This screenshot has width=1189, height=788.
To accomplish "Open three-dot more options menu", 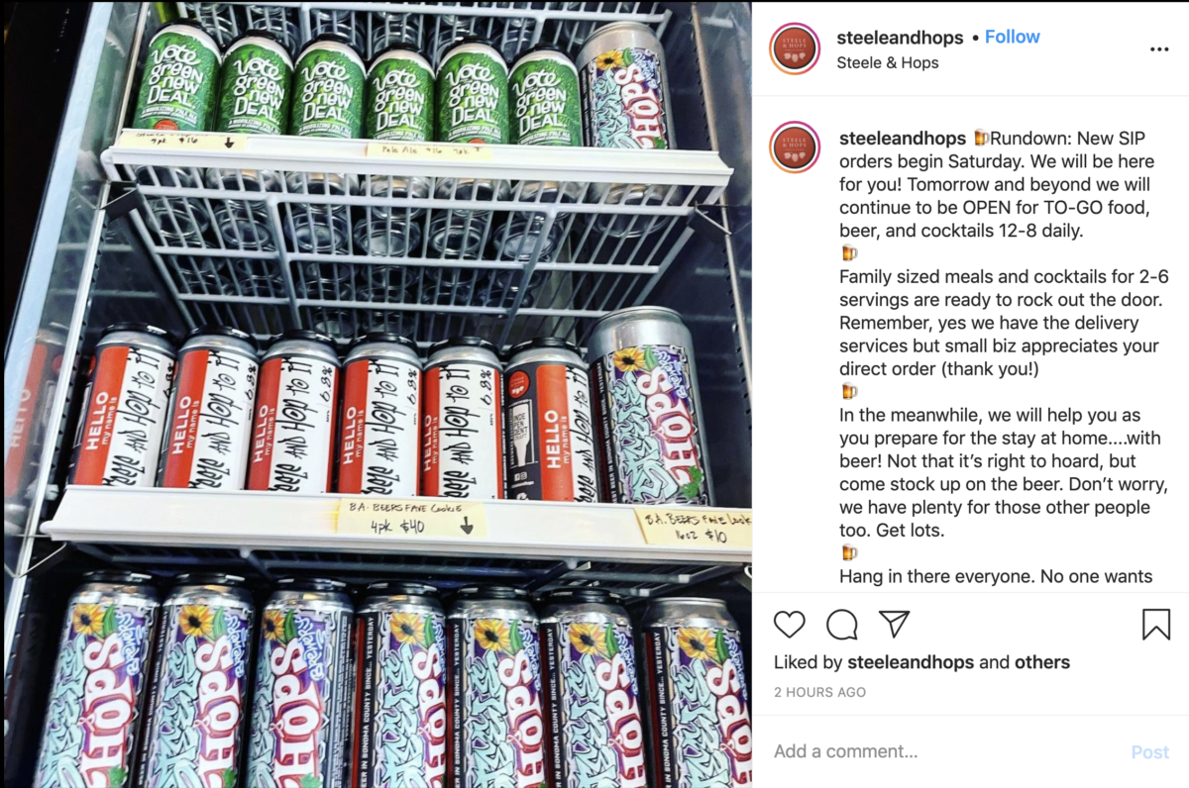I will [x=1159, y=49].
